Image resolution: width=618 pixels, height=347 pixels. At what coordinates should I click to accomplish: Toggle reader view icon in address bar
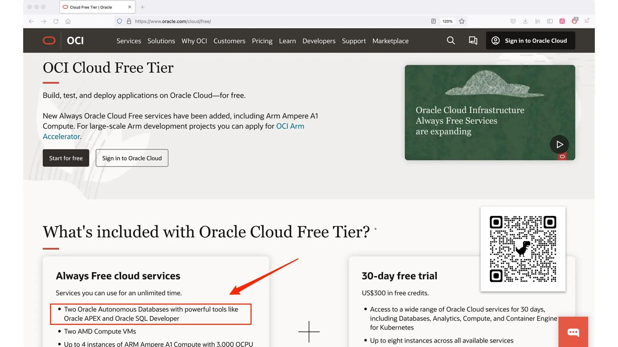click(x=433, y=21)
